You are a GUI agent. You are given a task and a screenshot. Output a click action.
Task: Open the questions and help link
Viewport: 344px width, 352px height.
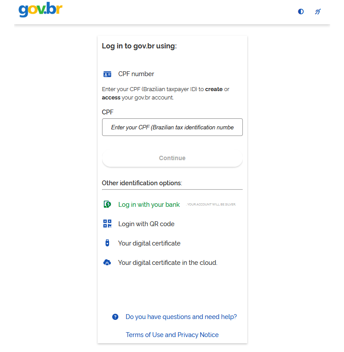181,317
